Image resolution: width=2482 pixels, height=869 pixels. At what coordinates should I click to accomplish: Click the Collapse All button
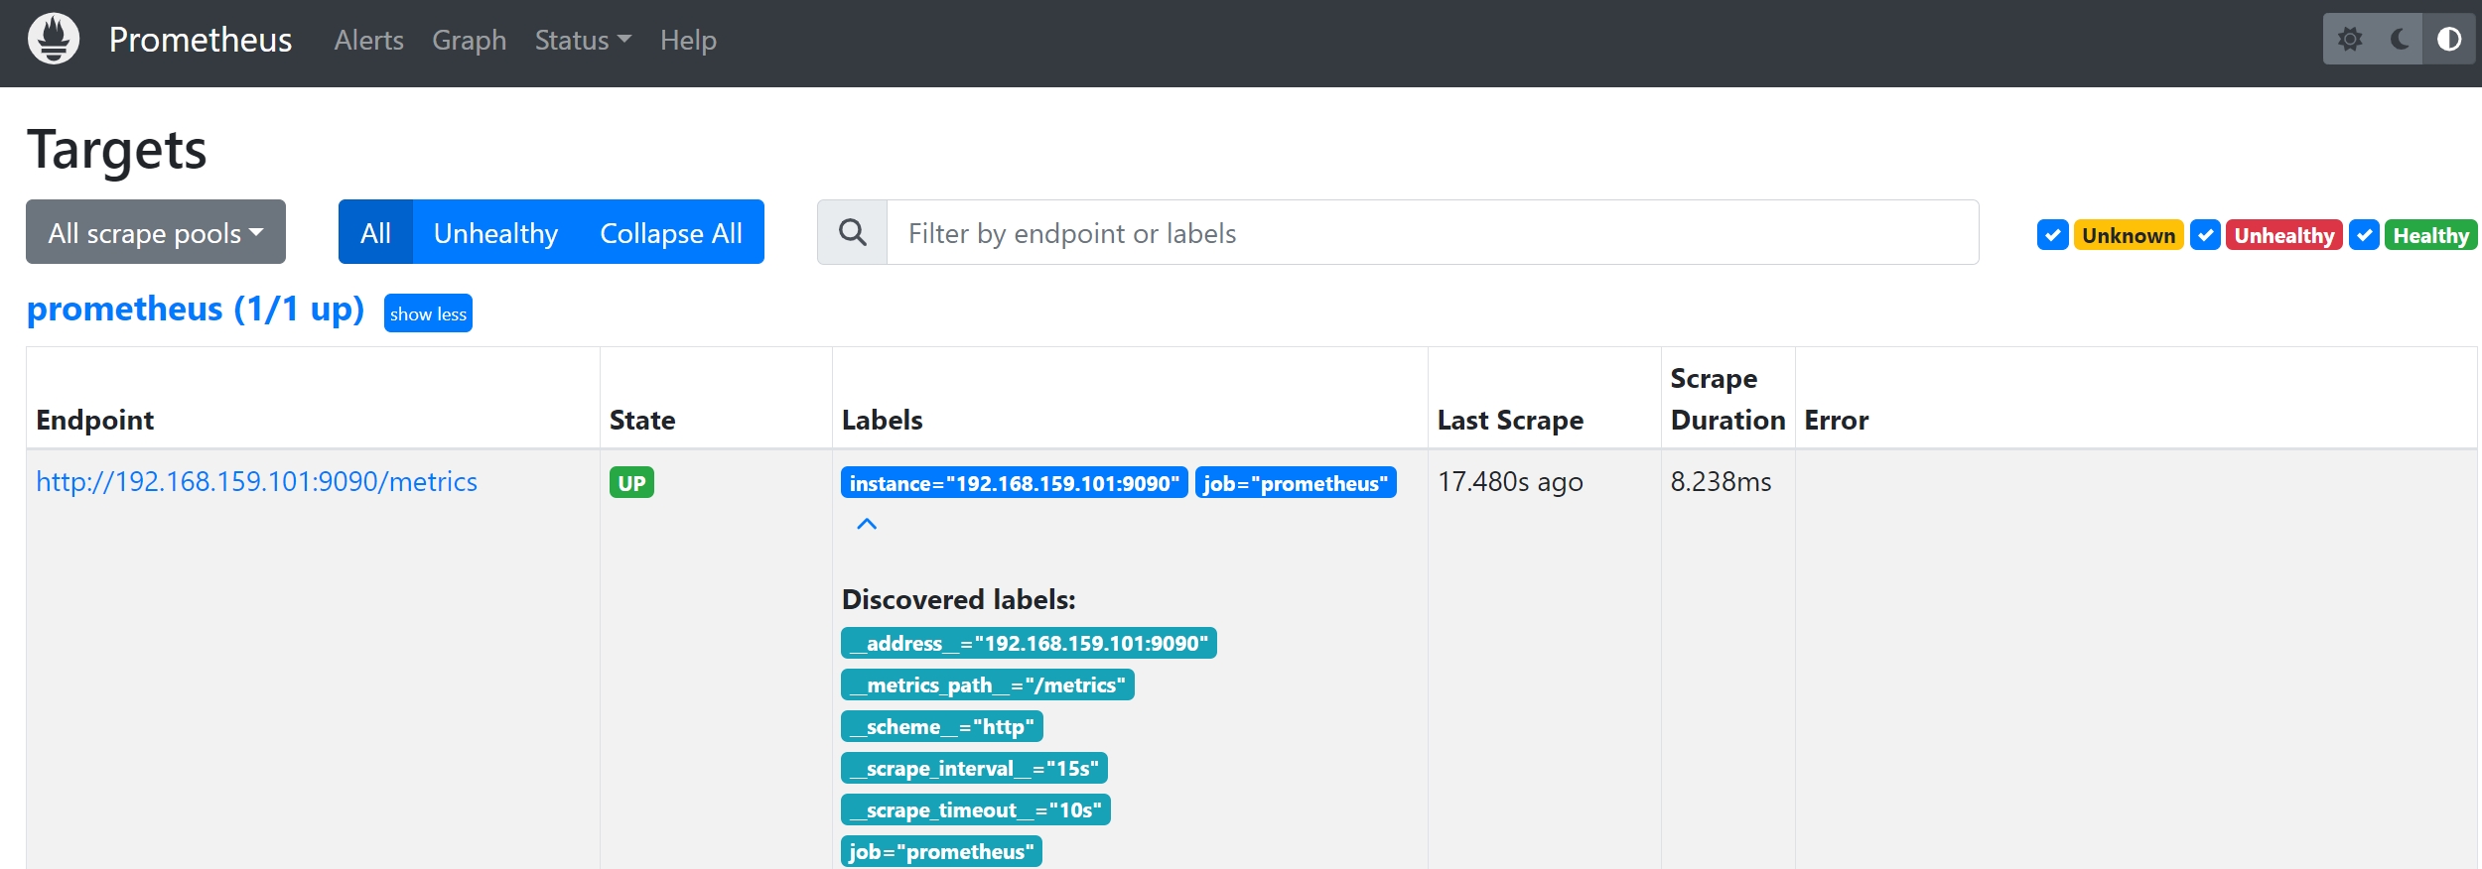671,232
